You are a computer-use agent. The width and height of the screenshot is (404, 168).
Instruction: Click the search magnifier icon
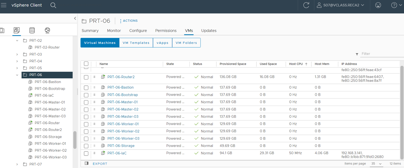(x=53, y=5)
